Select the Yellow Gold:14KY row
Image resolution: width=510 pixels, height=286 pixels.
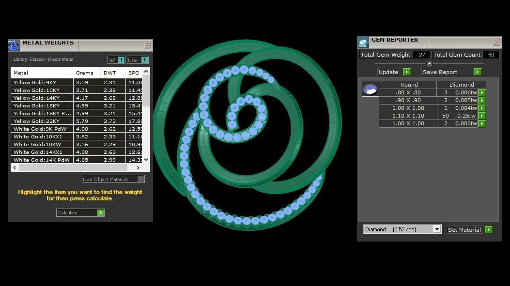point(77,98)
